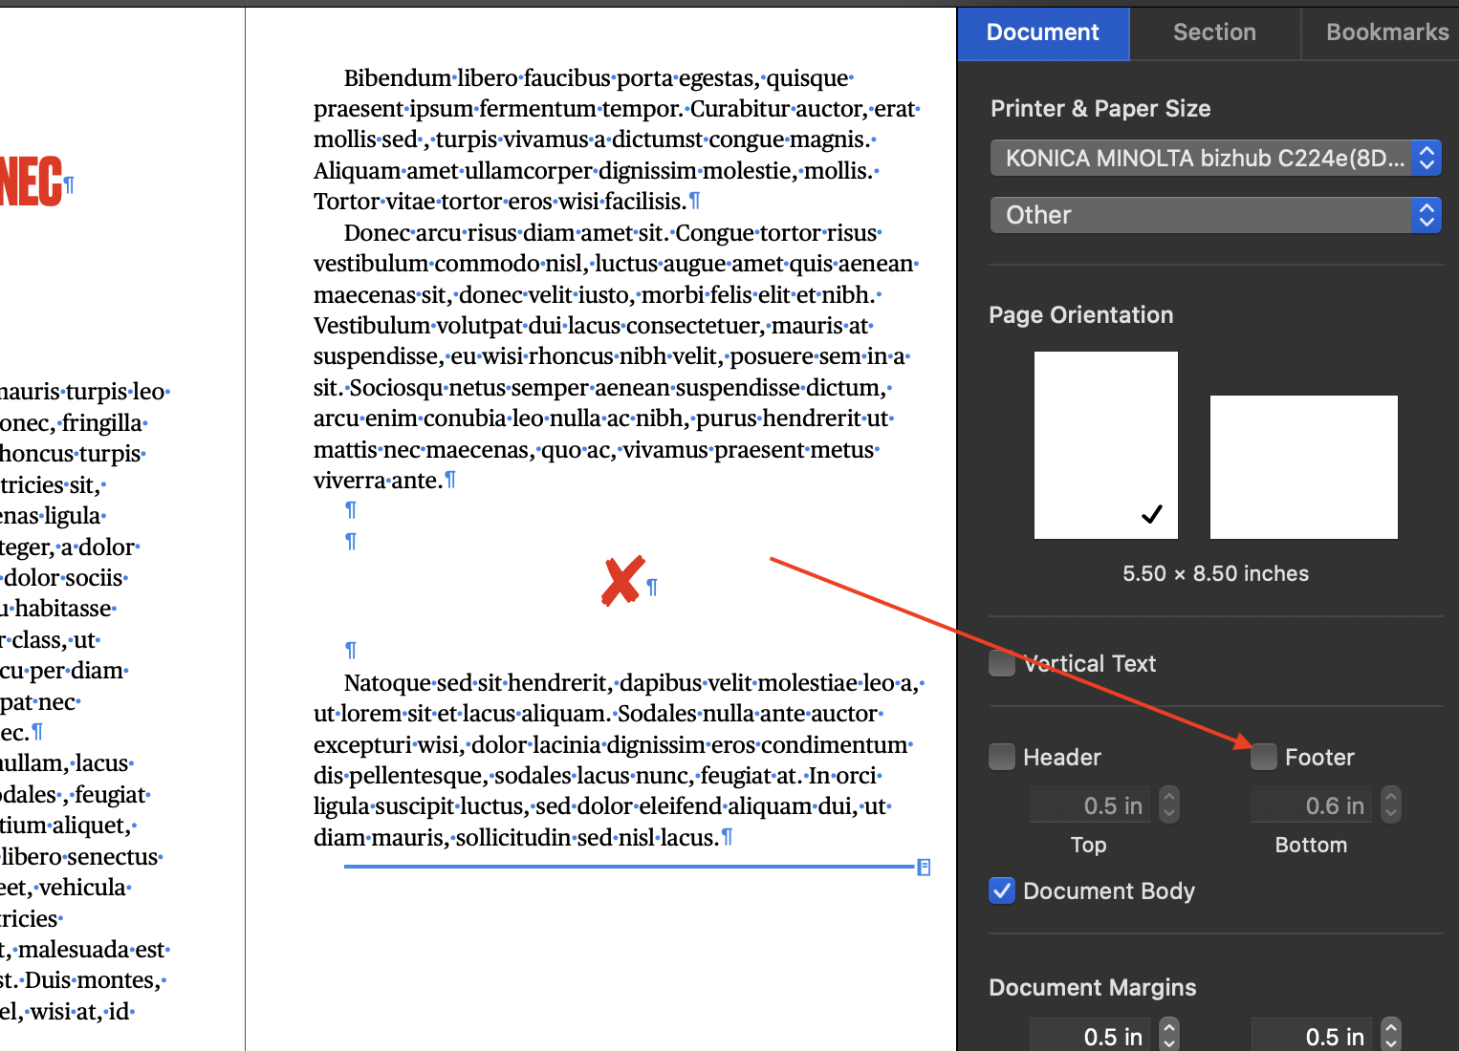This screenshot has height=1051, width=1459.
Task: Click the right Document Margins stepper
Action: coord(1391,1036)
